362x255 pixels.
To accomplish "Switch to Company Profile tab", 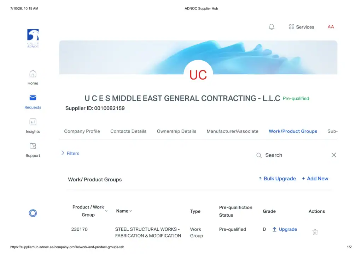I will [82, 131].
